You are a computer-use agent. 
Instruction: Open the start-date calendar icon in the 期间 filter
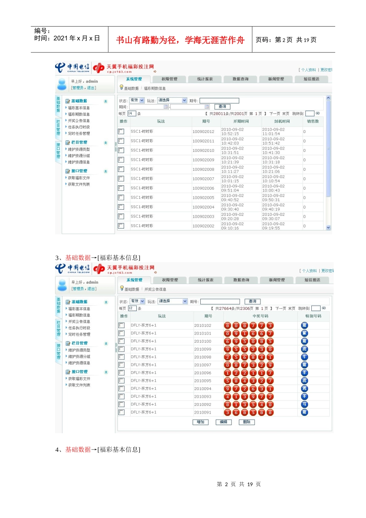[x=166, y=107]
